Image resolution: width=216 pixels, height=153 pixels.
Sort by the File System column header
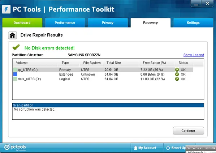click(x=92, y=63)
